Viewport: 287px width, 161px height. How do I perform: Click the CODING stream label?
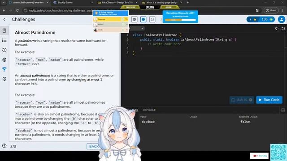[x=150, y=7]
